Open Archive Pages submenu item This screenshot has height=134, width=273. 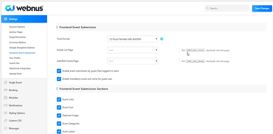(x=16, y=32)
